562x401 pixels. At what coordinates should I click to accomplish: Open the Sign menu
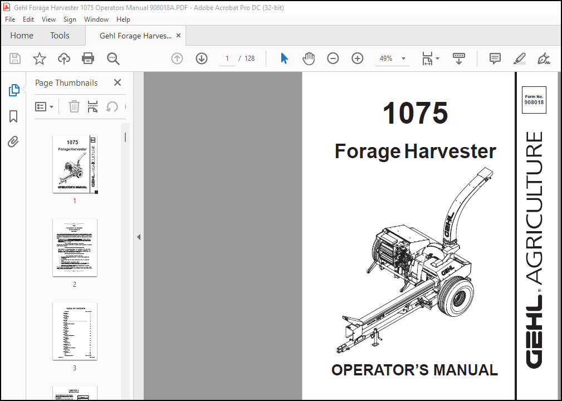[70, 19]
